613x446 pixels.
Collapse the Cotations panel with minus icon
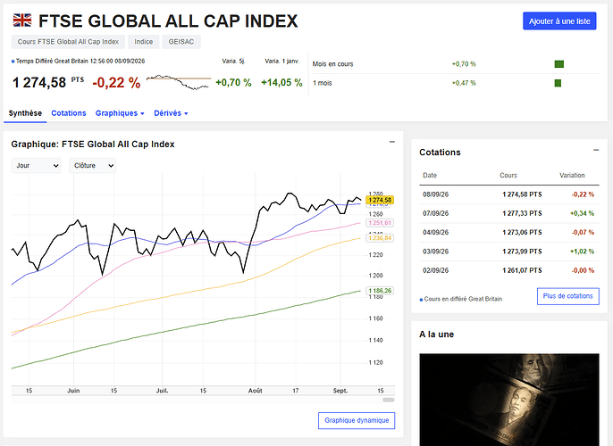tap(596, 150)
